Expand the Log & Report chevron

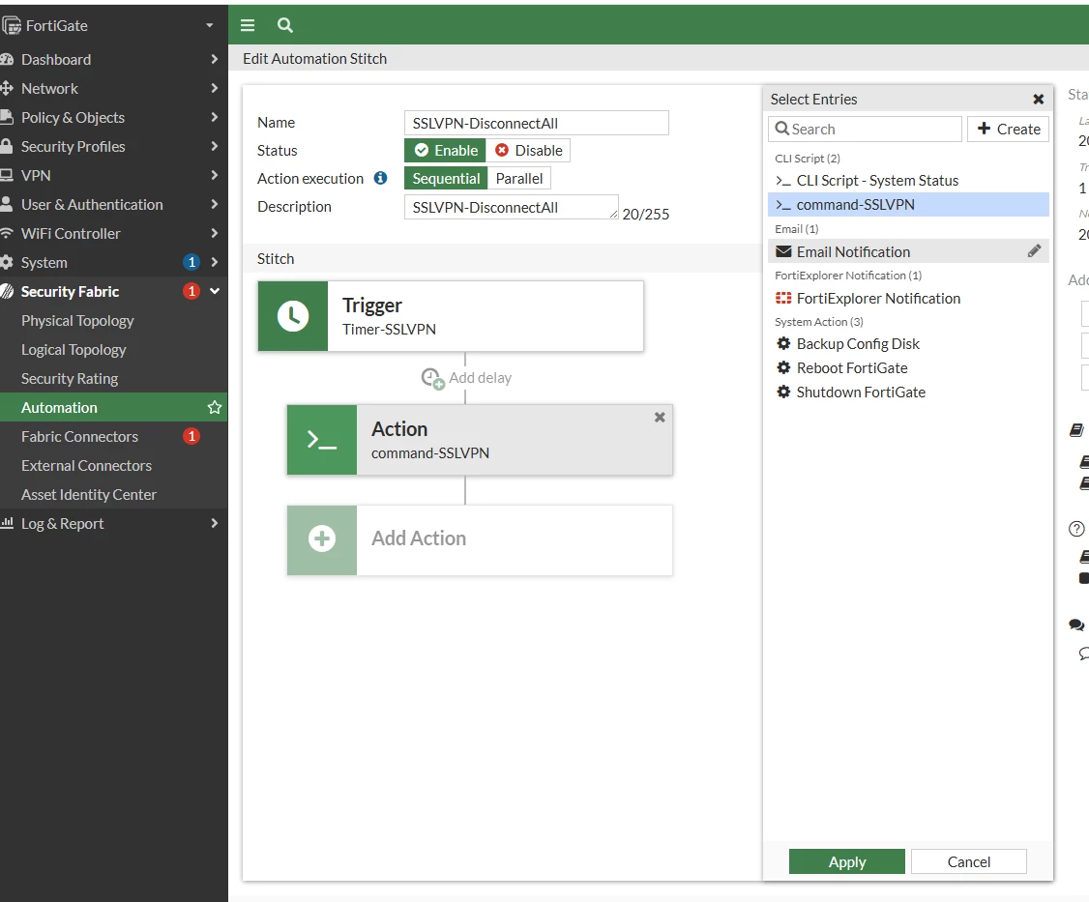tap(214, 524)
